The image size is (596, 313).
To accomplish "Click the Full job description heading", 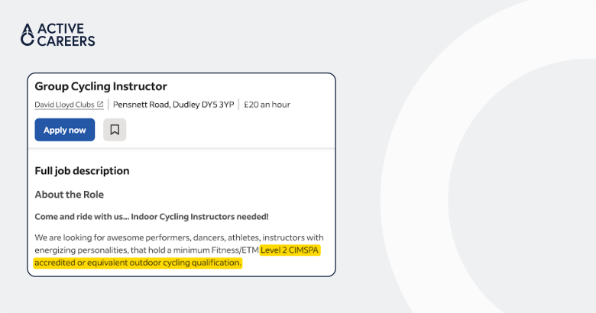I will pyautogui.click(x=82, y=171).
